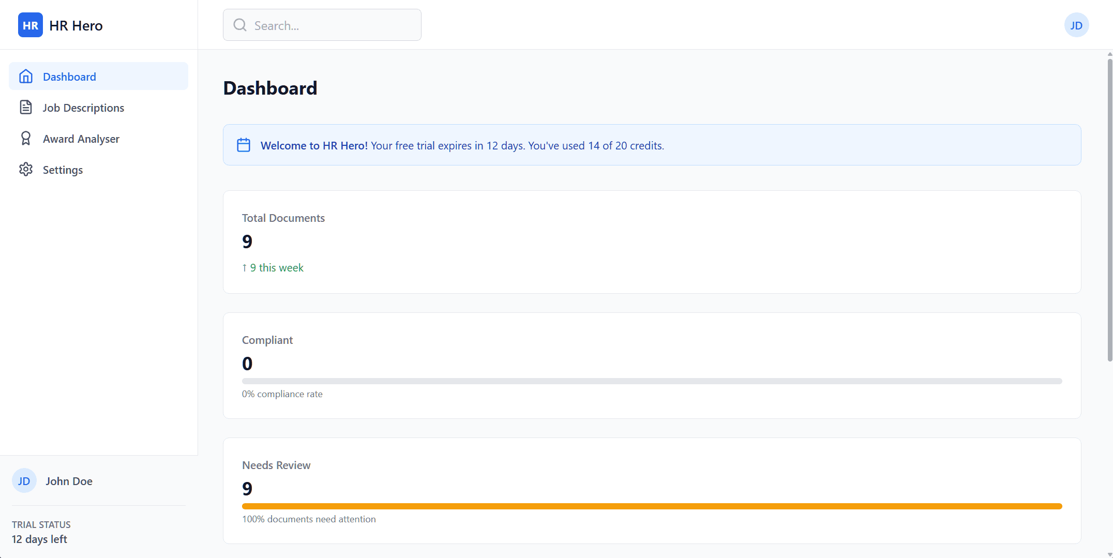Click the HR Hero logo icon

30,25
